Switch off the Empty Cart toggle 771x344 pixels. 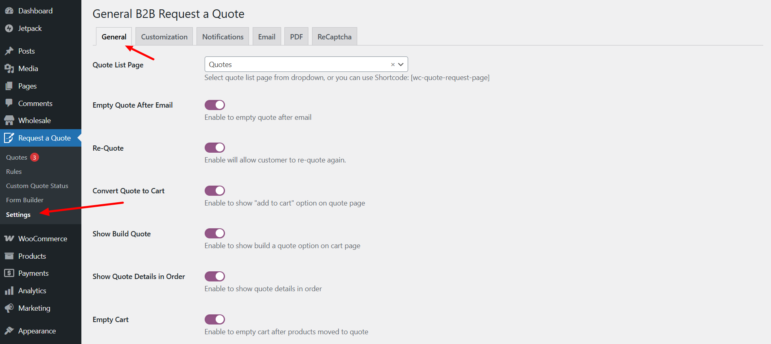click(215, 319)
